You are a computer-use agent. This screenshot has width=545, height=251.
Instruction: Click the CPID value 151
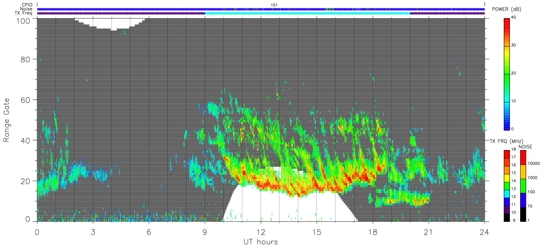coord(274,5)
